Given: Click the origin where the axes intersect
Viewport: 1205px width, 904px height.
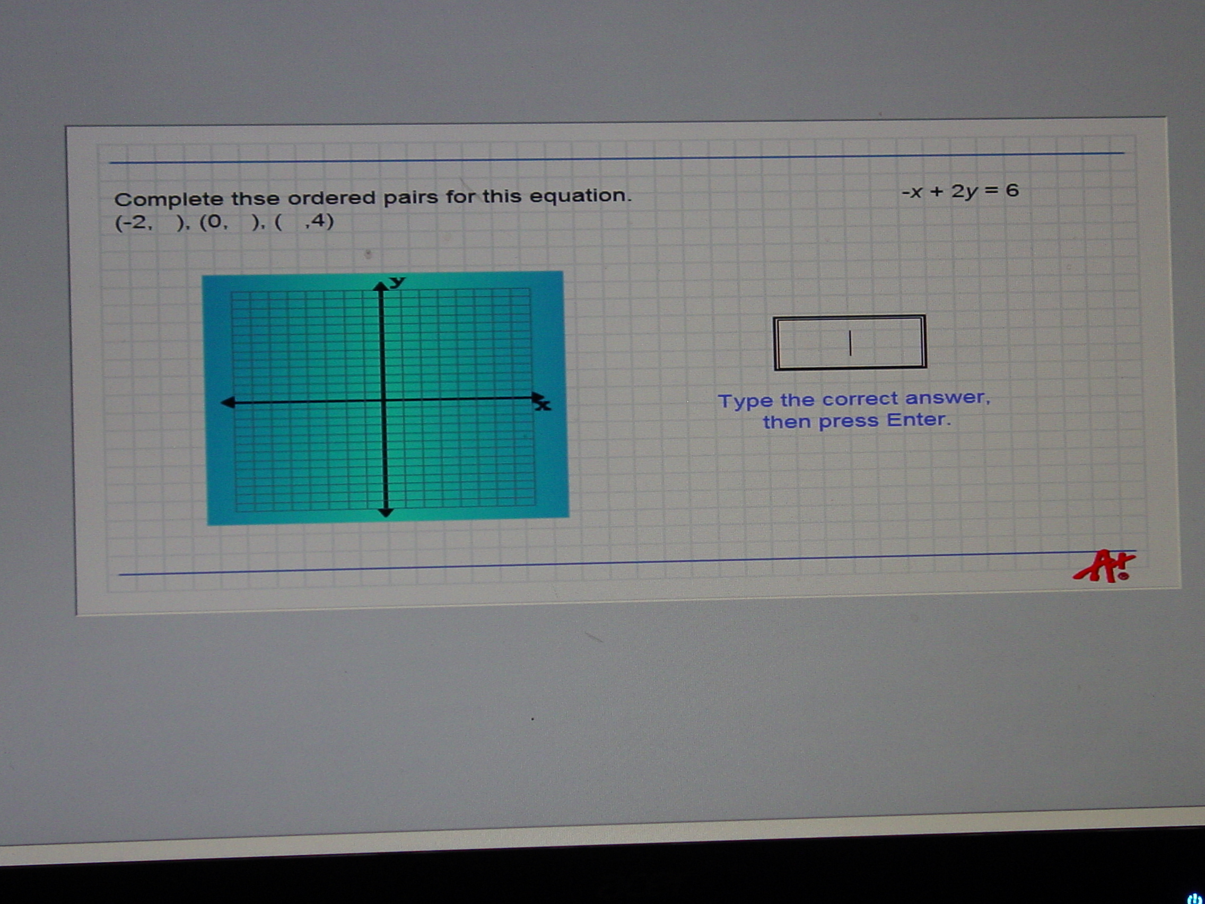Looking at the screenshot, I should pyautogui.click(x=383, y=401).
